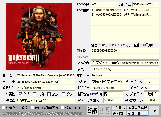Click 存档日志数据大小 field showing 8.00 MB
The image size is (161, 117).
click(x=113, y=100)
